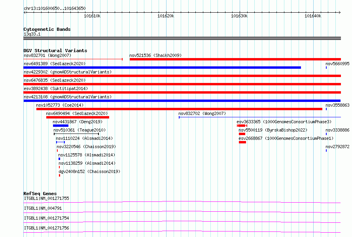
Task: Open nsv4213108 (gnomADStructuralVariants) label
Action: tap(68, 97)
